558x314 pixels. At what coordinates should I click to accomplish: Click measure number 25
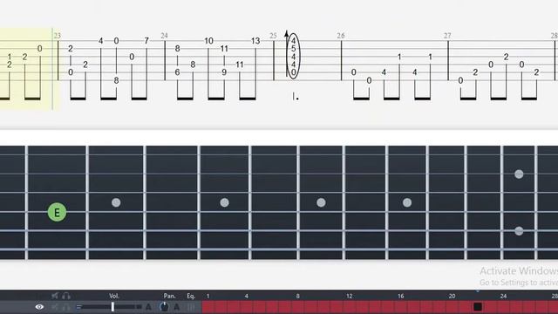273,36
